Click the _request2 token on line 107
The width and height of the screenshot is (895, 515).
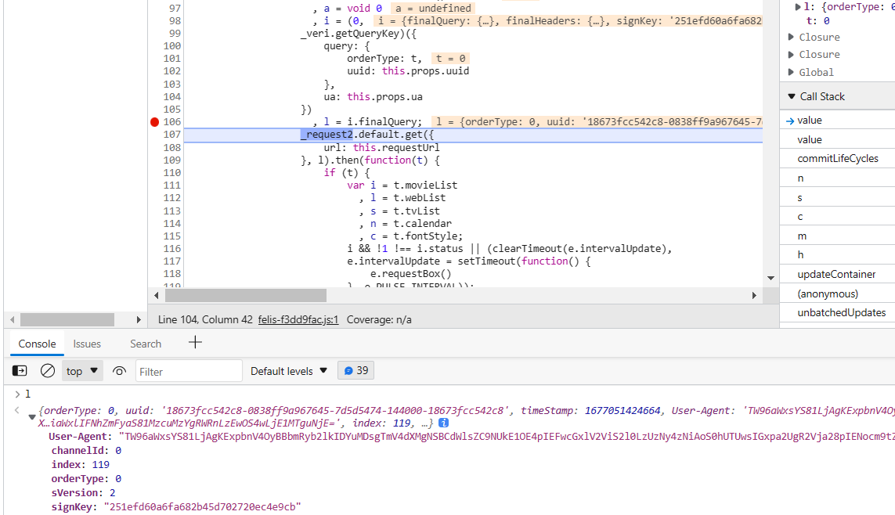[327, 135]
